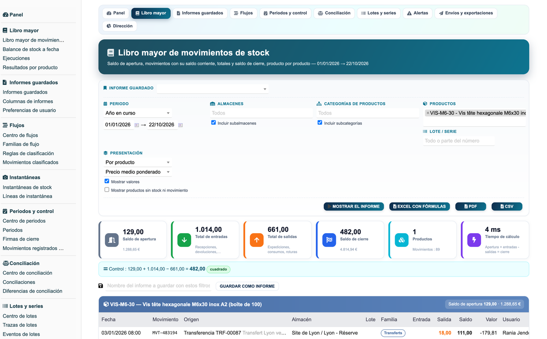Click the report name input field

(158, 287)
